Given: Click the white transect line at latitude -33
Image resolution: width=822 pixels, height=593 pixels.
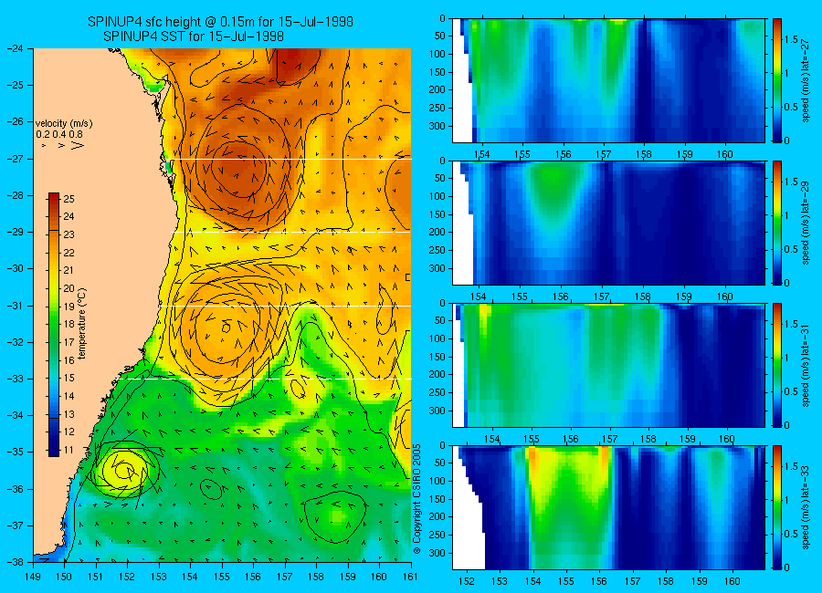Looking at the screenshot, I should click(x=268, y=379).
